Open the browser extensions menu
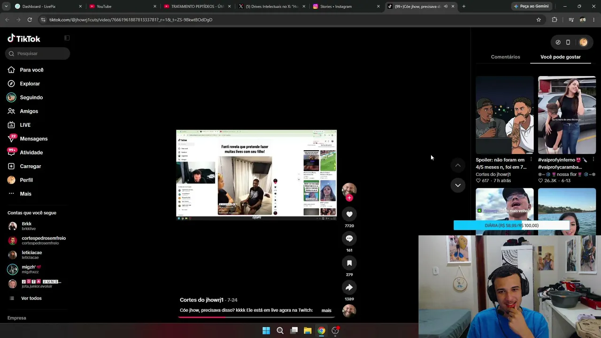Viewport: 601px width, 338px height. click(x=555, y=20)
